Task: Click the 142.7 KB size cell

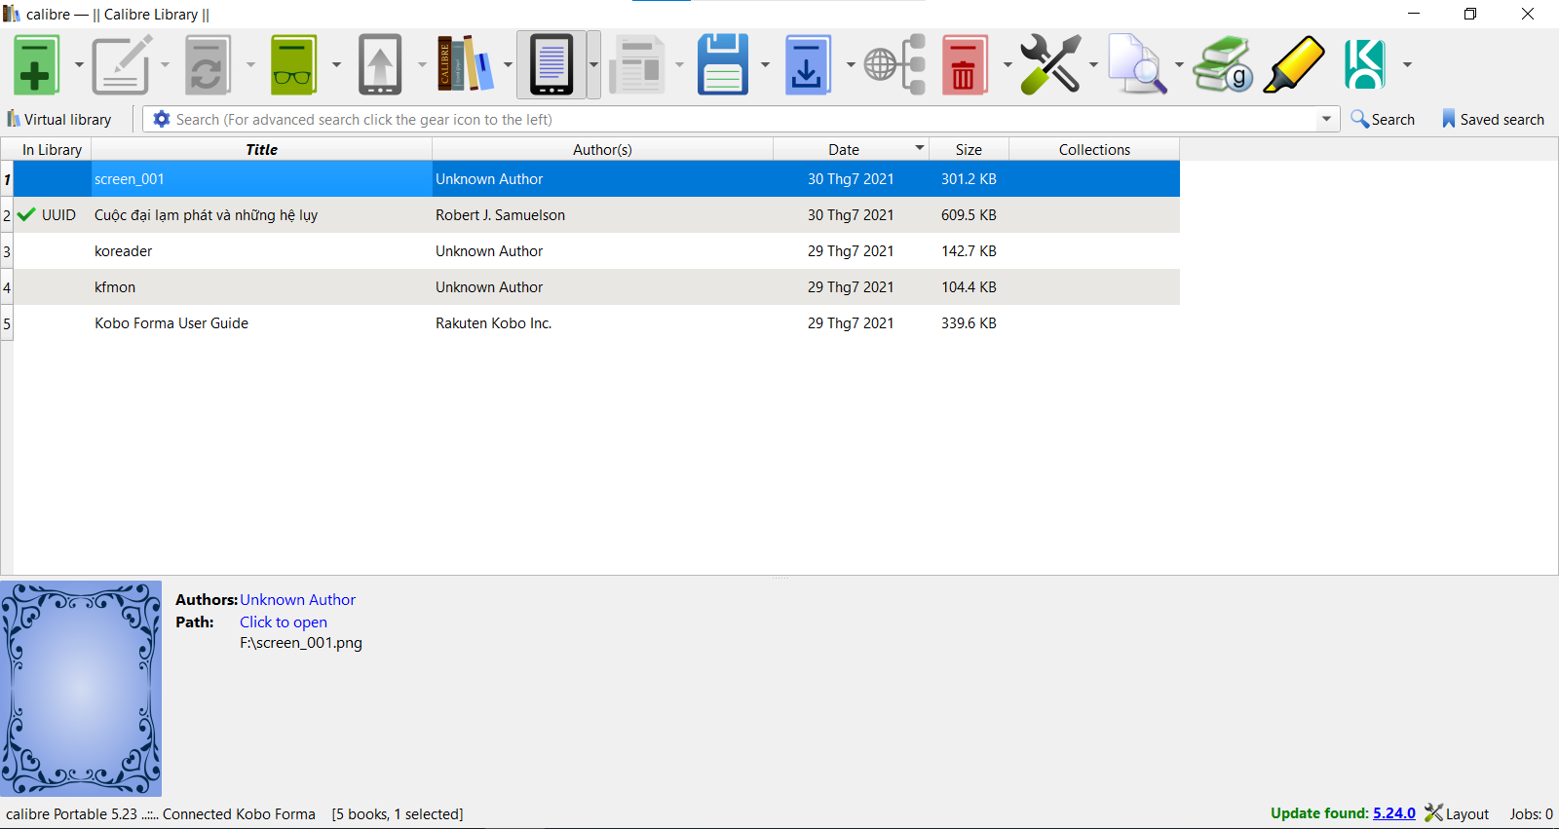Action: tap(969, 251)
